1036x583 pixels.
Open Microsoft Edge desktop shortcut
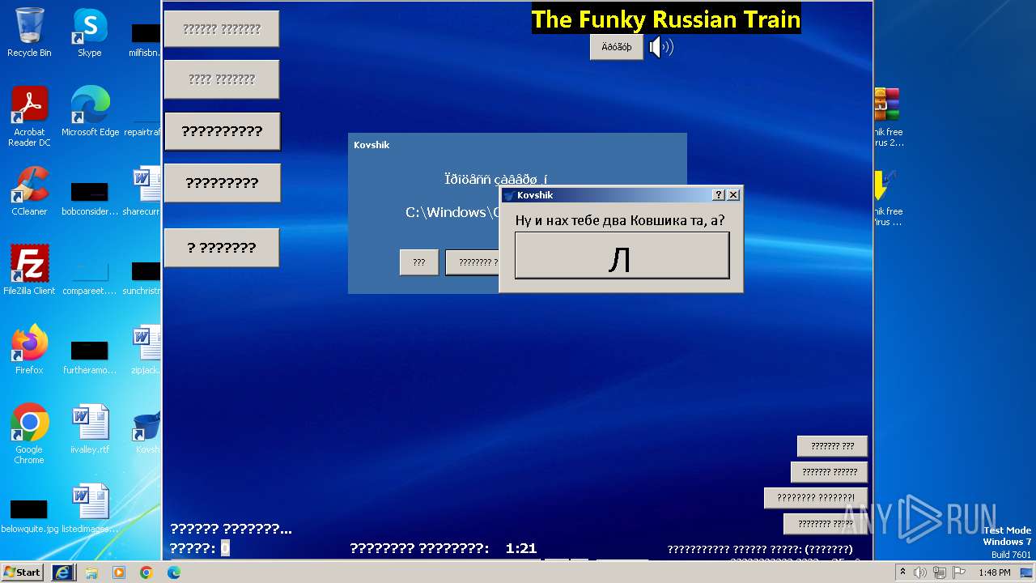(x=90, y=112)
